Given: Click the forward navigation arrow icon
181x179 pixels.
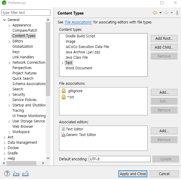Looking at the screenshot, I should (166, 13).
